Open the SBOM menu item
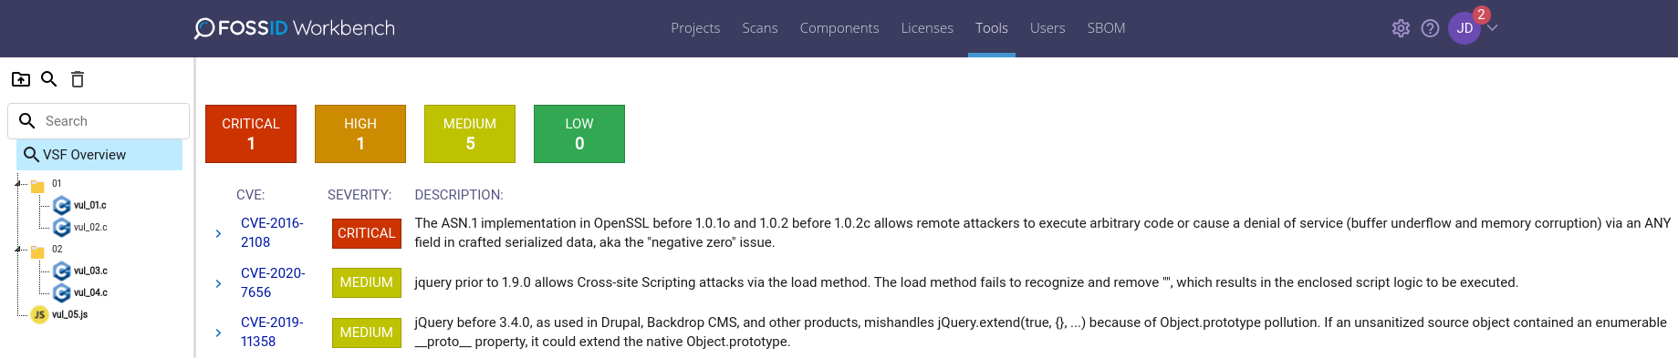 [x=1106, y=28]
